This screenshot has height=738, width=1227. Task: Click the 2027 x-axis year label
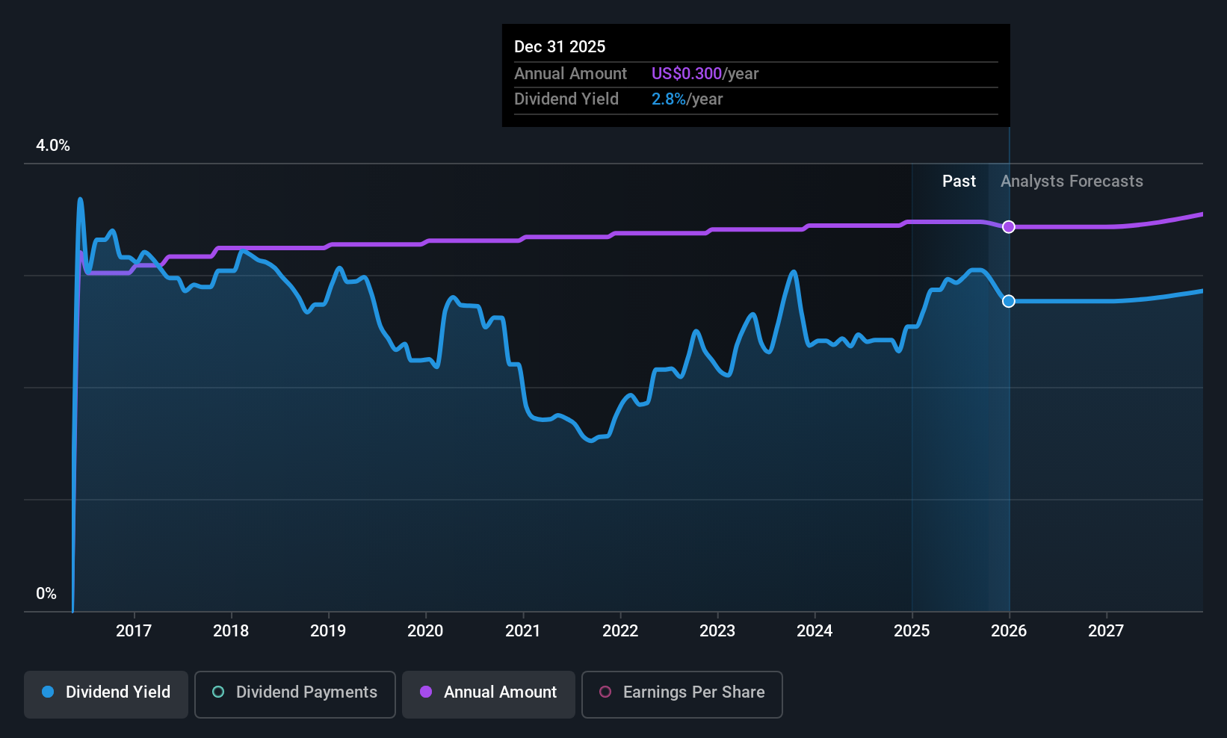click(1106, 630)
